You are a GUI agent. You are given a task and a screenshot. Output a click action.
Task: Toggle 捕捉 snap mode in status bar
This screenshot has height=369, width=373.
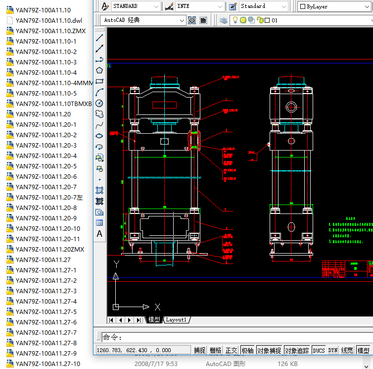(200, 350)
